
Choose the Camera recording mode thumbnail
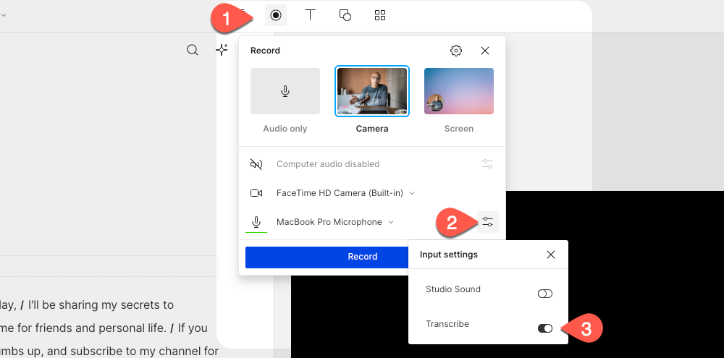pos(372,91)
